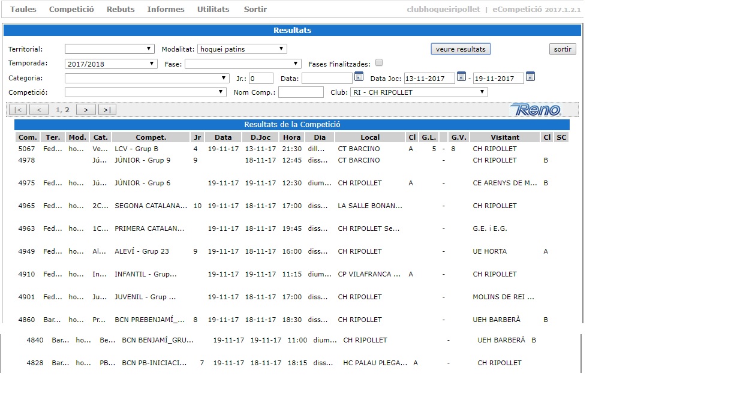The height and width of the screenshot is (418, 743).
Task: Click the Compet. column header
Action: 151,137
